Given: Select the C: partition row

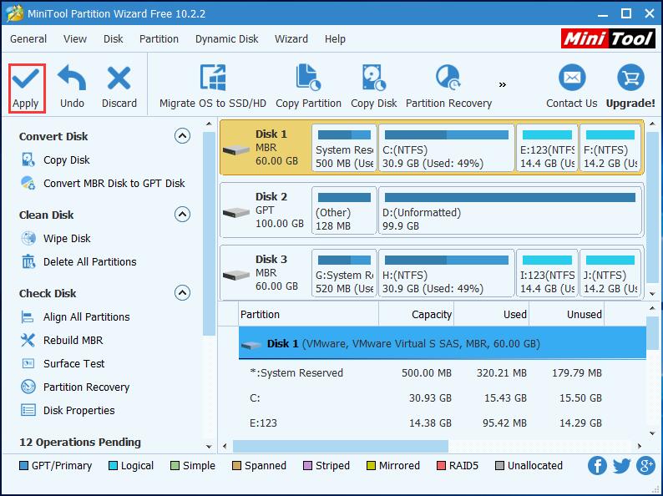Looking at the screenshot, I should (x=443, y=398).
